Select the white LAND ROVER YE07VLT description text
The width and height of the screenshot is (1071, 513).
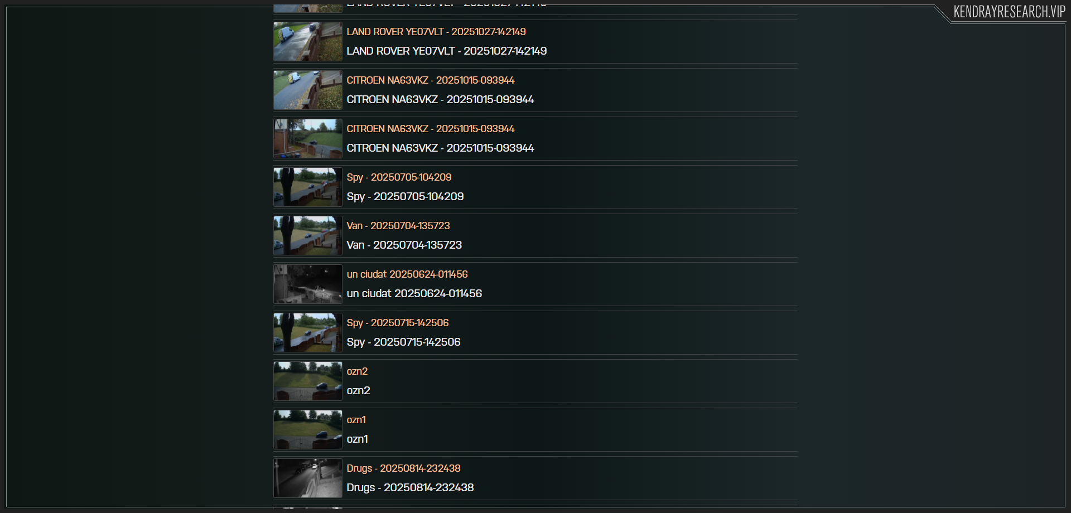(447, 51)
